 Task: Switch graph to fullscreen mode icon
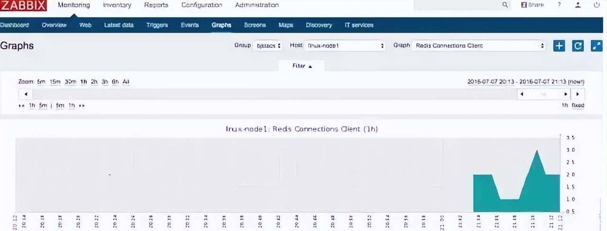596,46
